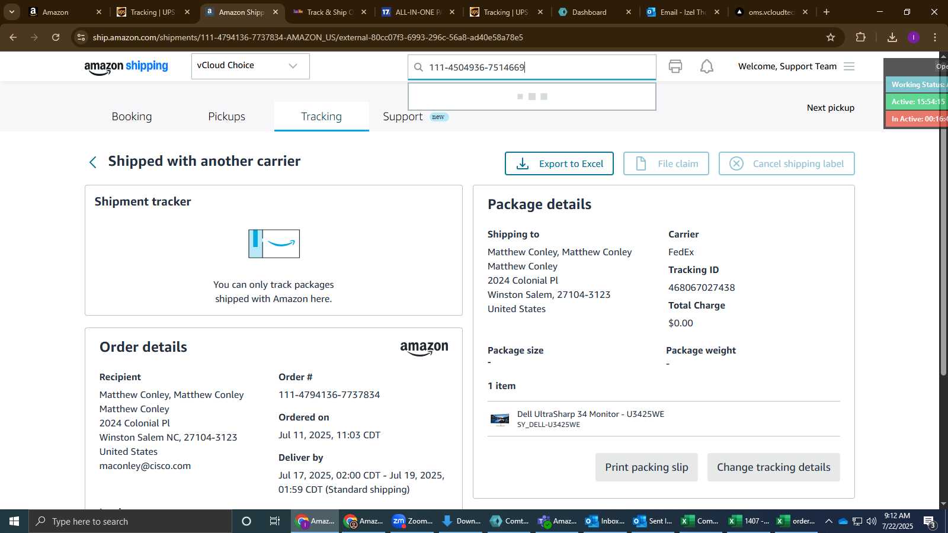Viewport: 948px width, 533px height.
Task: Open the printer icon in header
Action: [675, 66]
